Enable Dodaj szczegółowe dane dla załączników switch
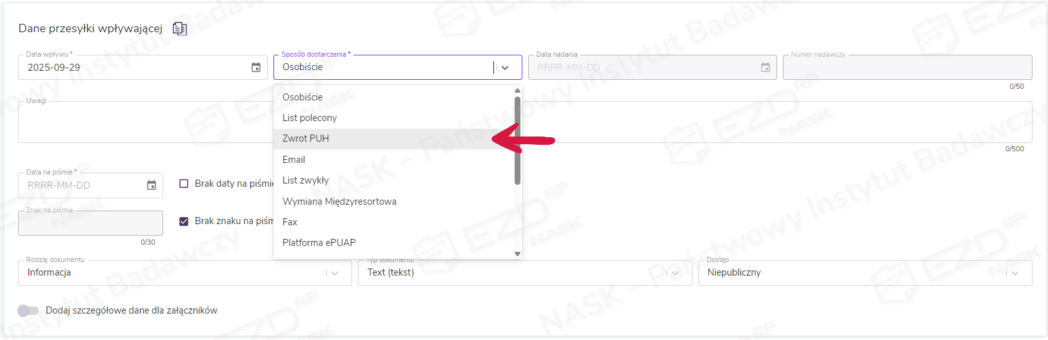This screenshot has width=1048, height=340. (x=28, y=310)
